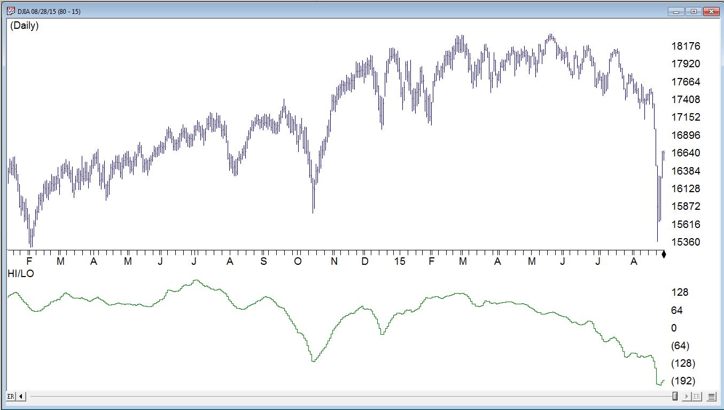Click the N month label on date axis
The height and width of the screenshot is (410, 724).
334,262
